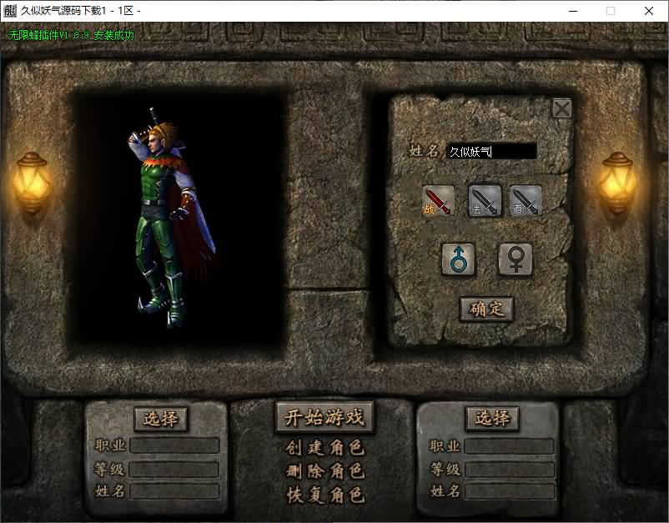Select the taoist (道) class sword icon
The width and height of the screenshot is (669, 523).
click(x=526, y=201)
